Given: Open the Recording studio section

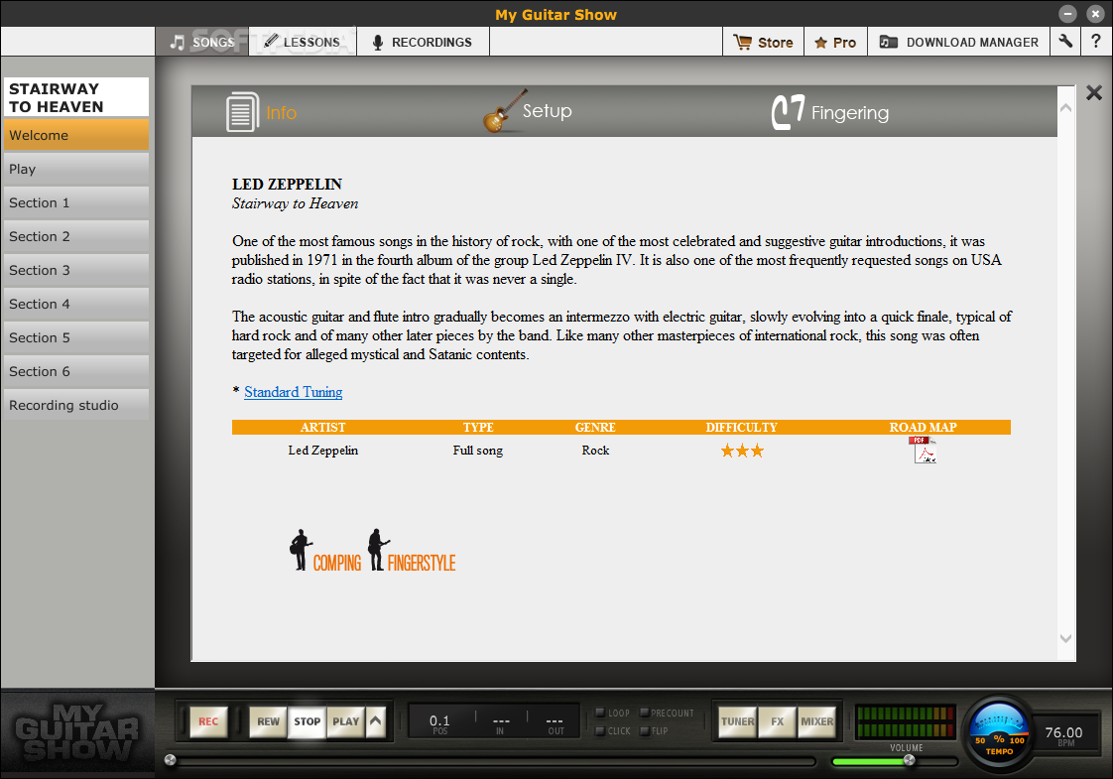Looking at the screenshot, I should [x=76, y=405].
